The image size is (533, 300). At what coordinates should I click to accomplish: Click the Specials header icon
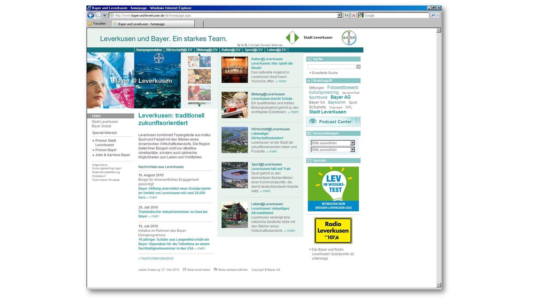tap(309, 161)
